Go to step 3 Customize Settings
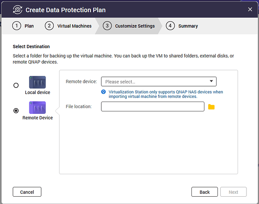This screenshot has width=259, height=204. tap(129, 26)
